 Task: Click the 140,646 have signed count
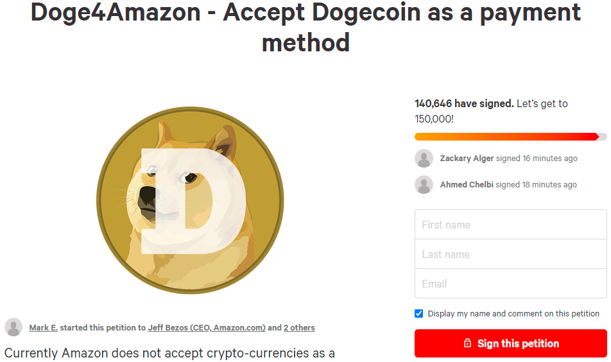click(463, 103)
